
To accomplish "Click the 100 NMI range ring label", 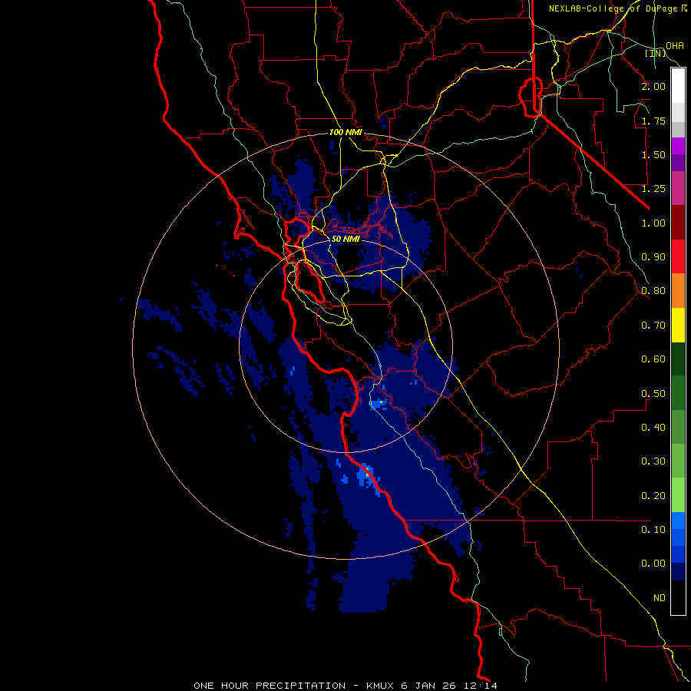I will (345, 132).
